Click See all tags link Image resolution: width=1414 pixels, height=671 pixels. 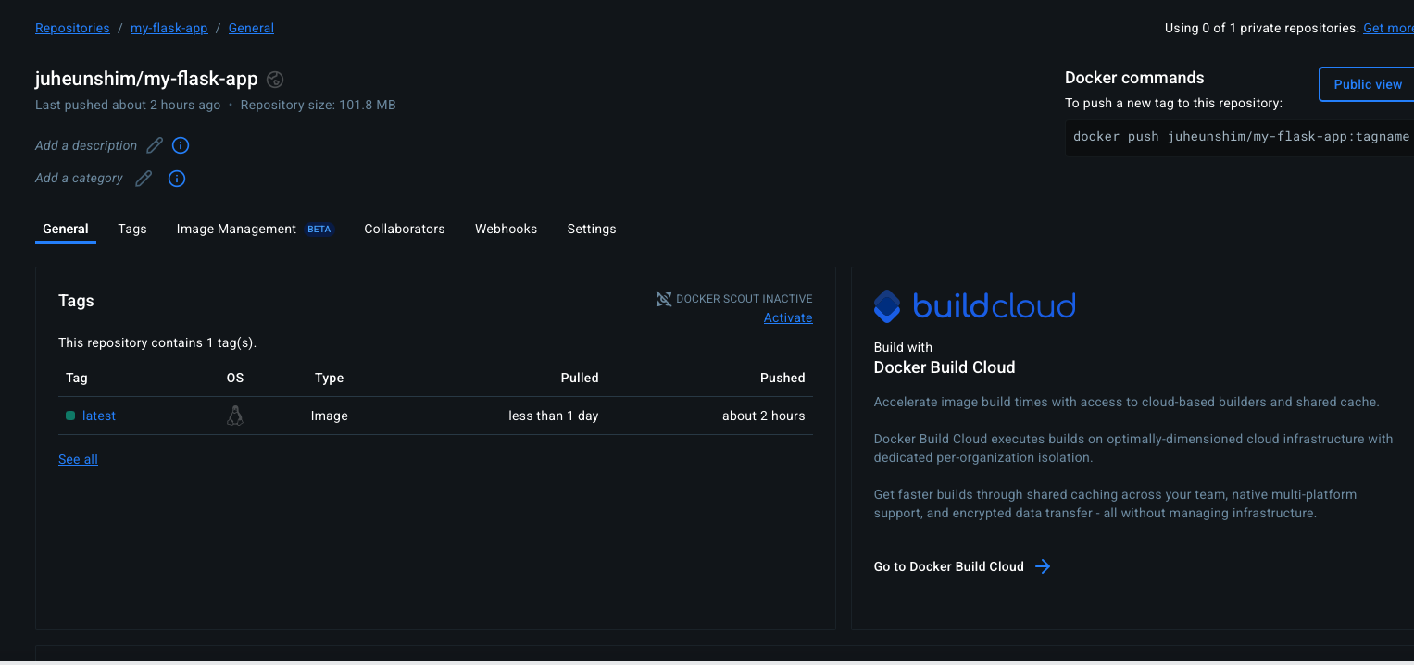pyautogui.click(x=78, y=459)
